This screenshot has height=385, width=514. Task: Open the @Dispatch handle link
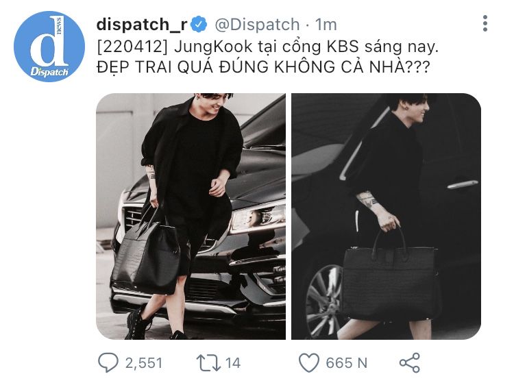click(257, 25)
